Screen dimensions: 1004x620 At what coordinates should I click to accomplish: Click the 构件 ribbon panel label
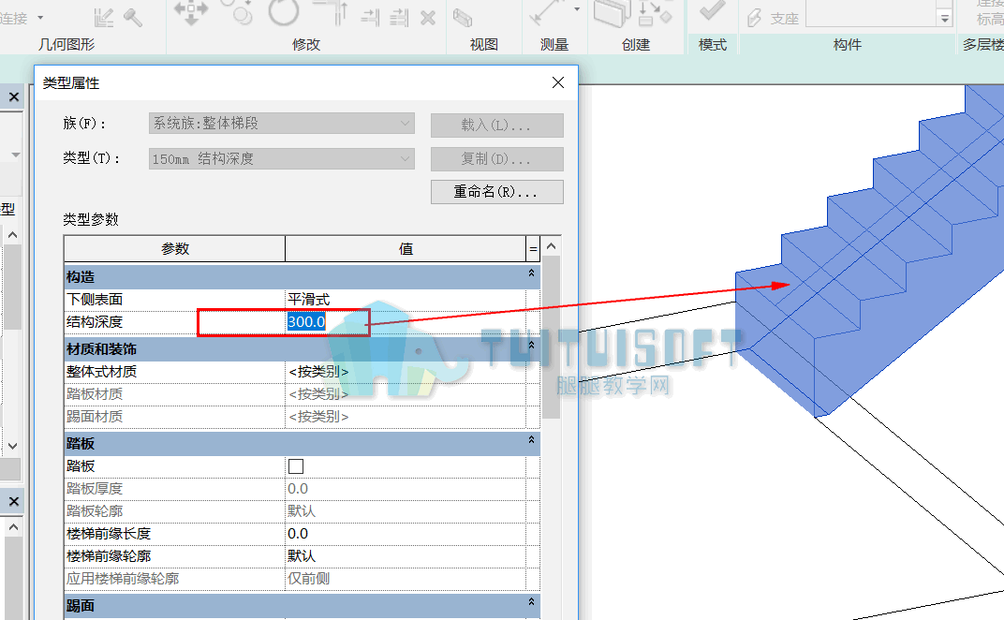pos(847,44)
